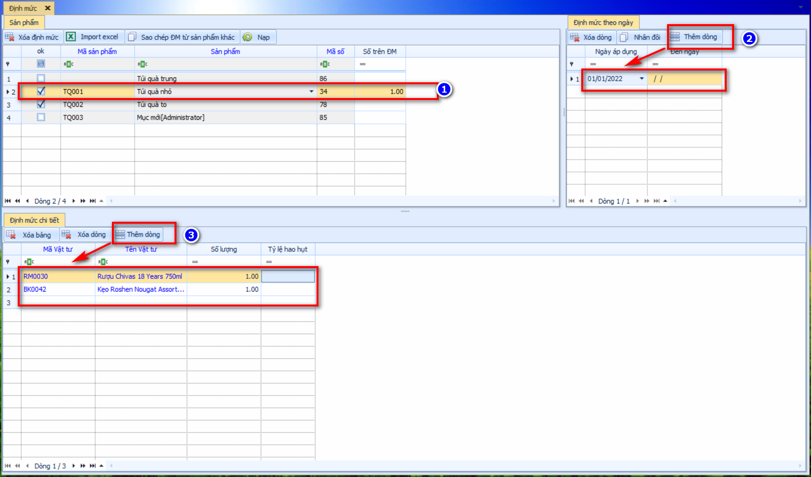This screenshot has height=477, width=811.
Task: Check the ok box for Túi quà trung
Action: [x=41, y=78]
